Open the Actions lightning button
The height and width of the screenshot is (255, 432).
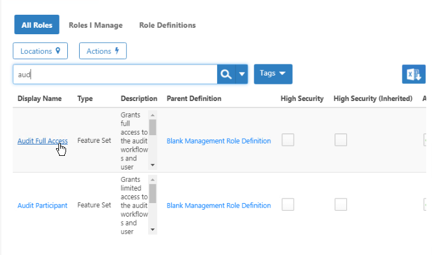[103, 51]
